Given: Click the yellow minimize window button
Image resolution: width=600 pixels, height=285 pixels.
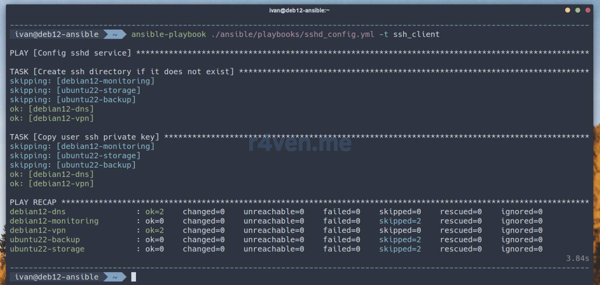Looking at the screenshot, I should click(x=568, y=10).
